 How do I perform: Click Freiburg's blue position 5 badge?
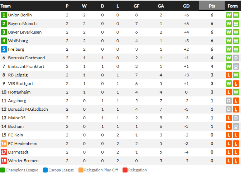4,49
